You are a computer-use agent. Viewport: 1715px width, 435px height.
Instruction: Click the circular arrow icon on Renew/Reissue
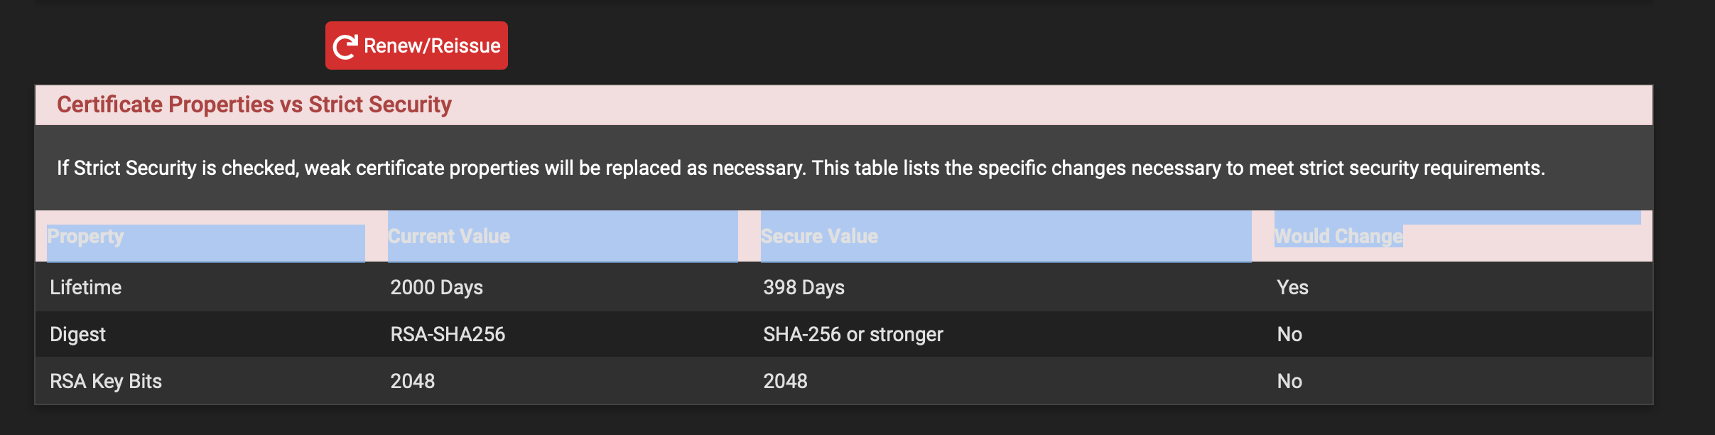[345, 46]
